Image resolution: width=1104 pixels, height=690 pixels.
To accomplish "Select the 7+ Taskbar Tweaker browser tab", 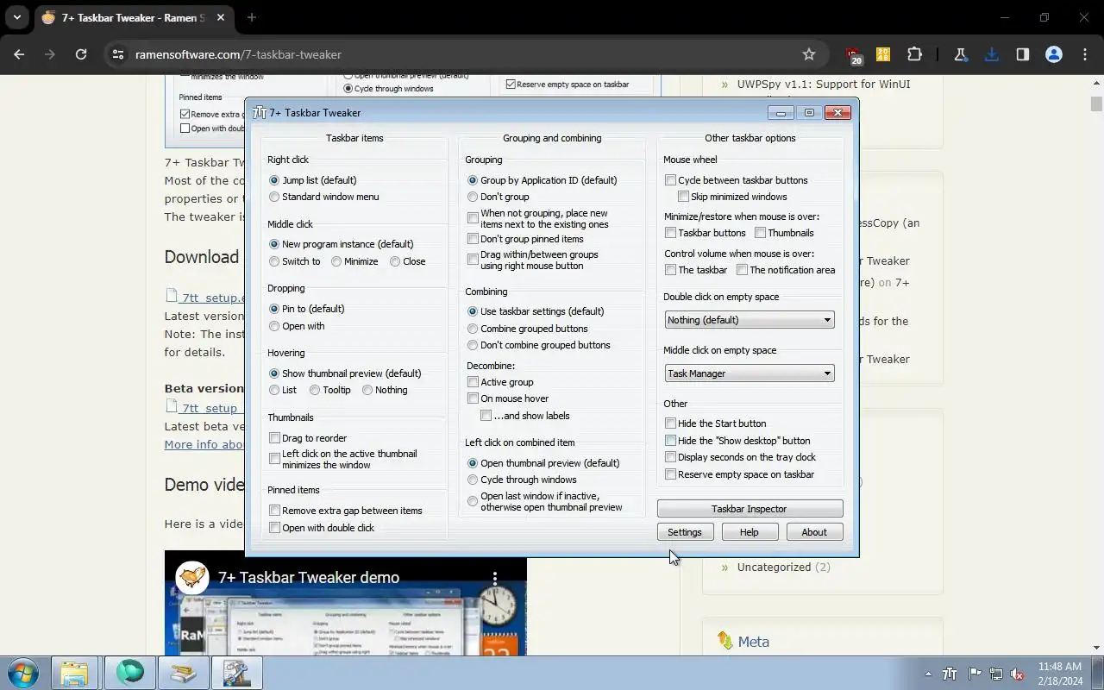I will [134, 17].
